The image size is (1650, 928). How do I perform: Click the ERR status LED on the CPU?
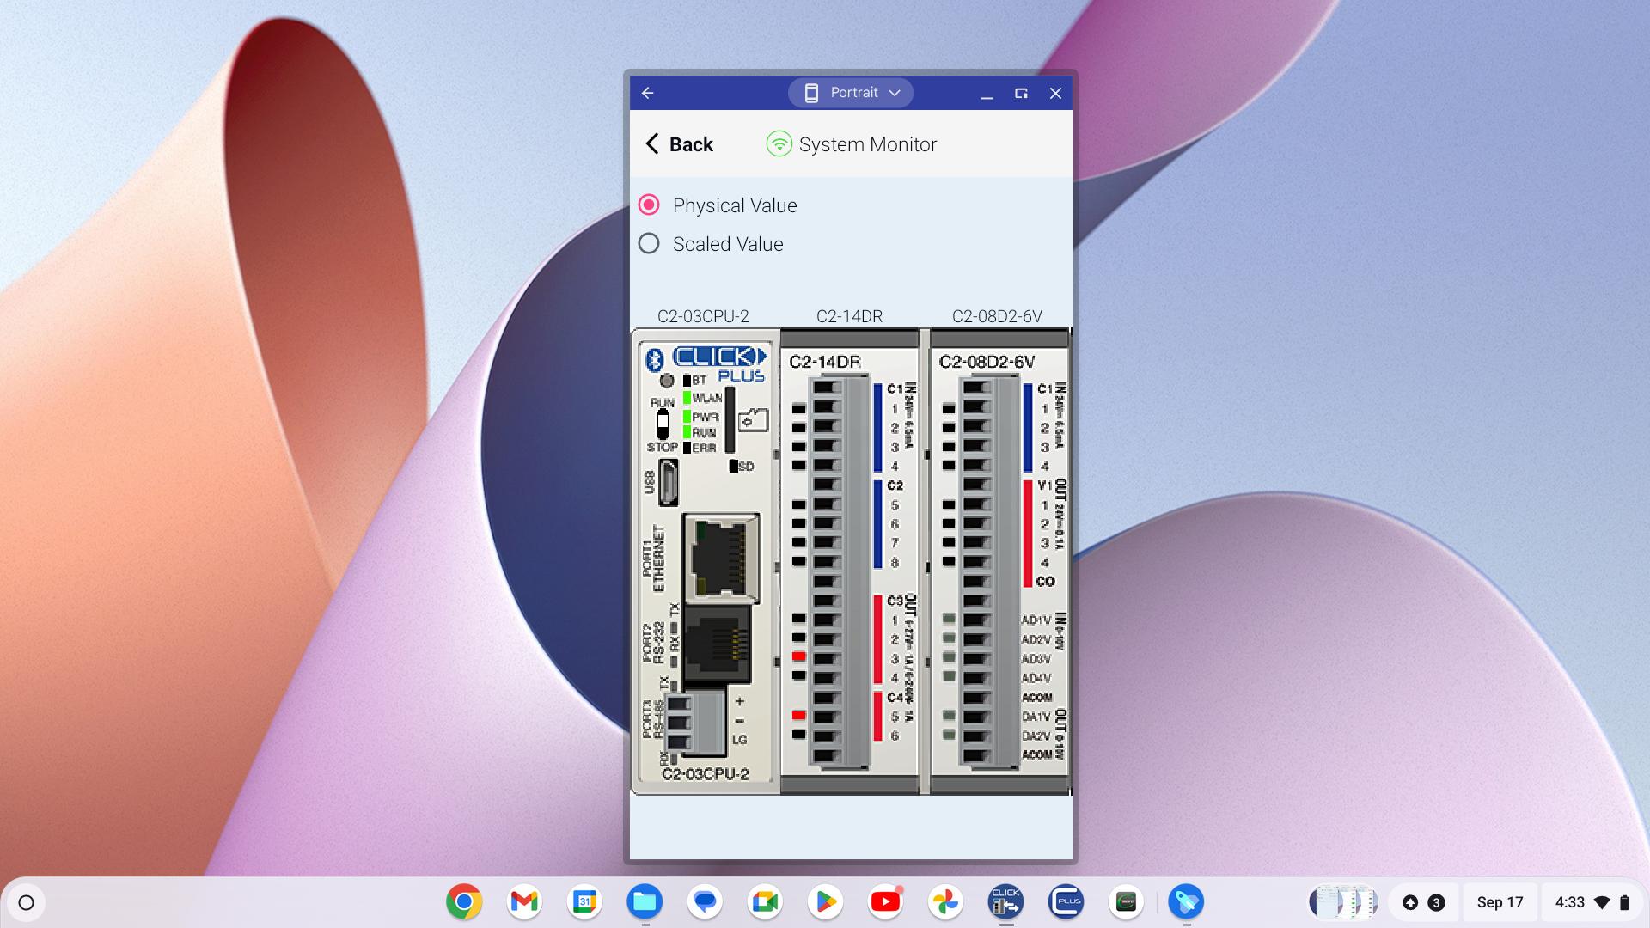[687, 448]
